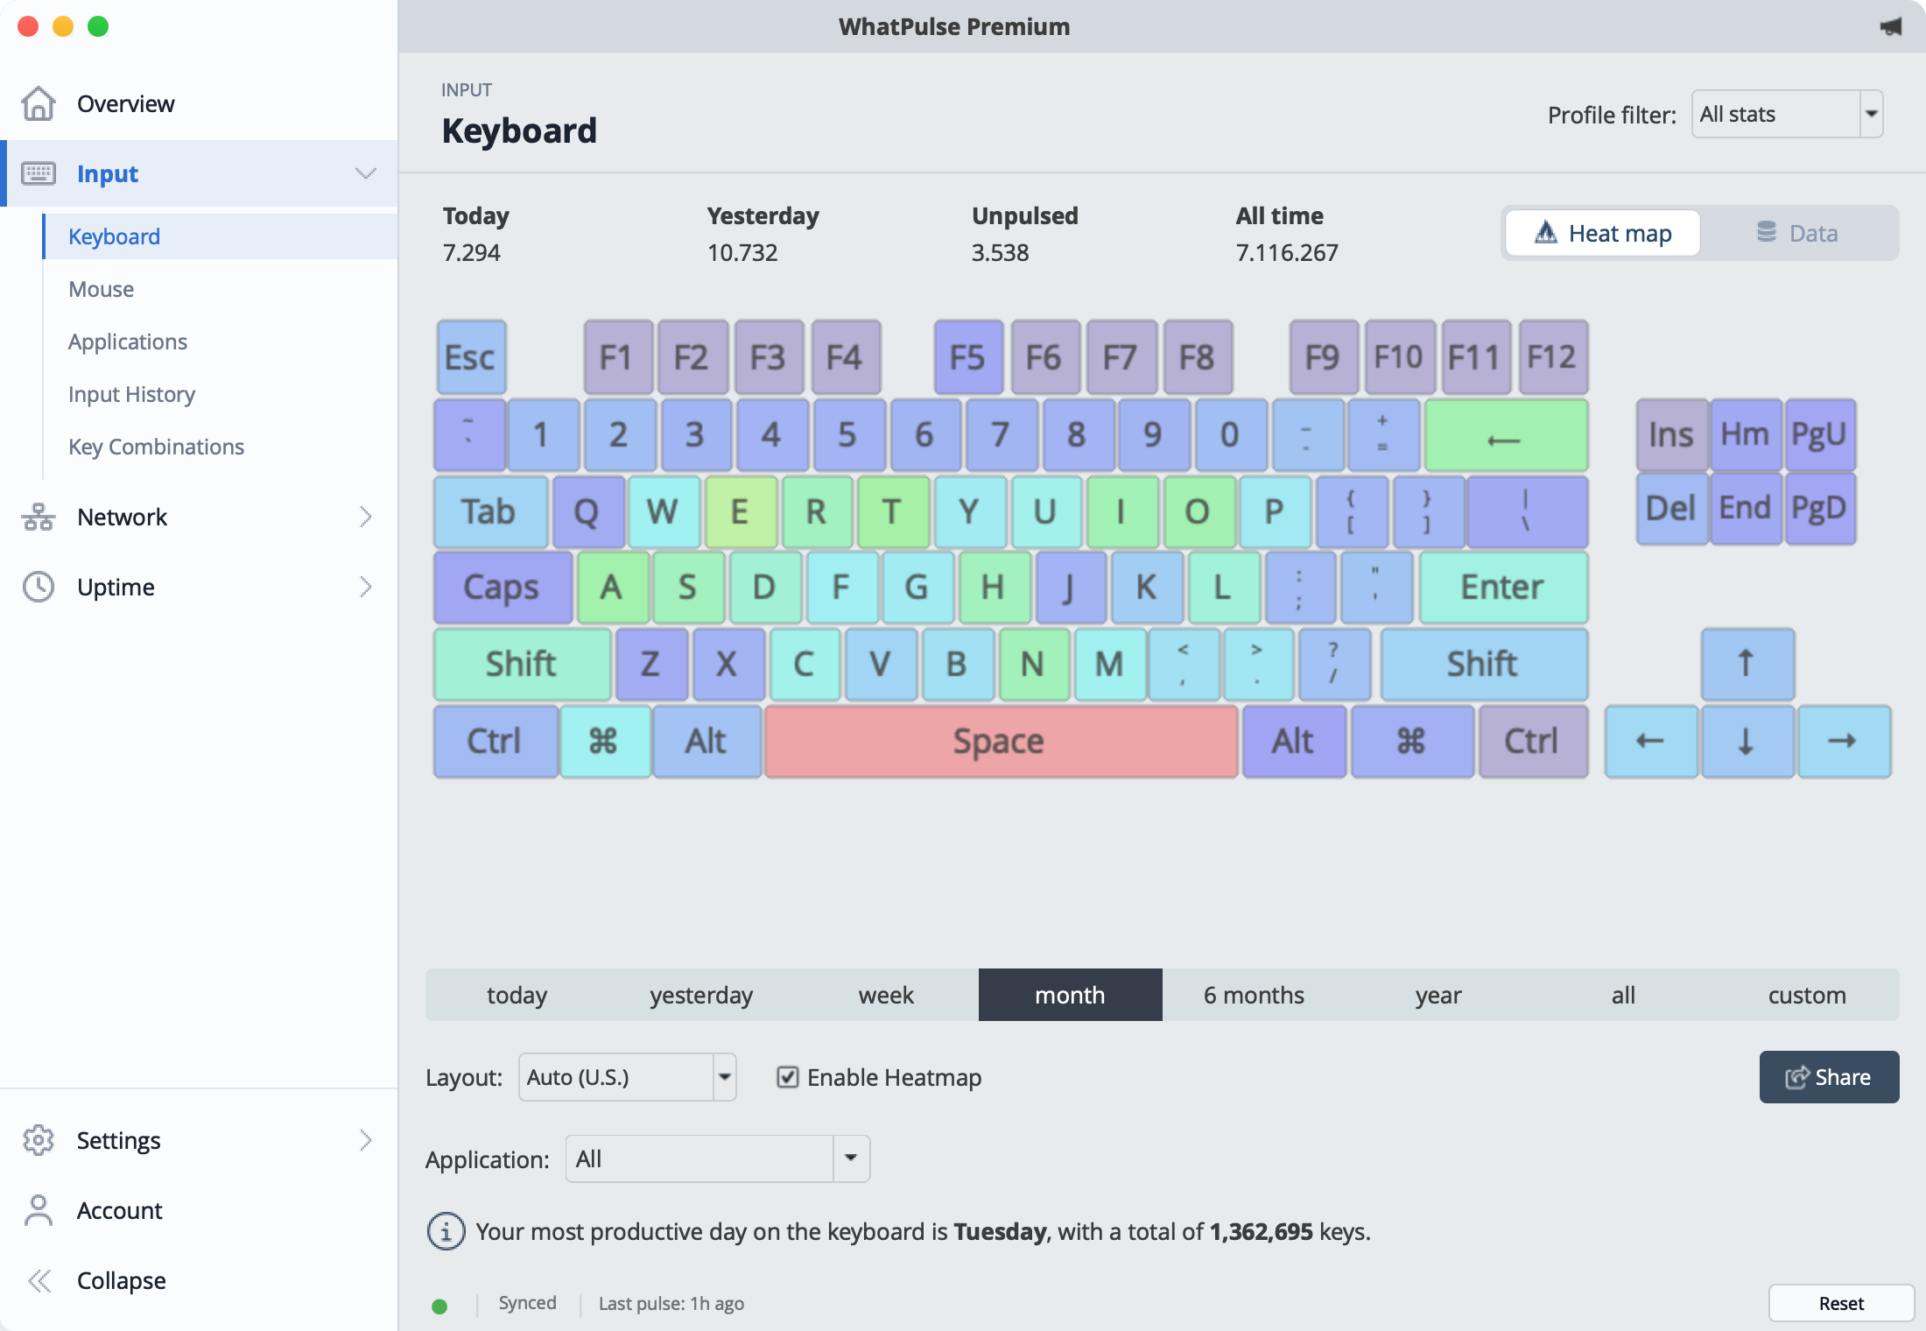Click the up arrow key on heatmap
1926x1331 pixels.
pyautogui.click(x=1747, y=664)
